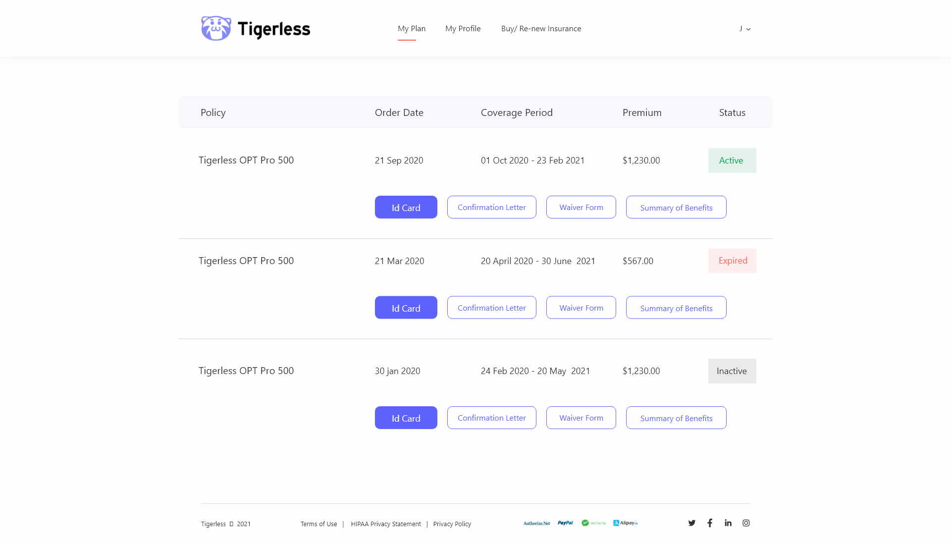Image resolution: width=951 pixels, height=543 pixels.
Task: Open Confirmation Letter for the Expired policy
Action: pyautogui.click(x=491, y=308)
